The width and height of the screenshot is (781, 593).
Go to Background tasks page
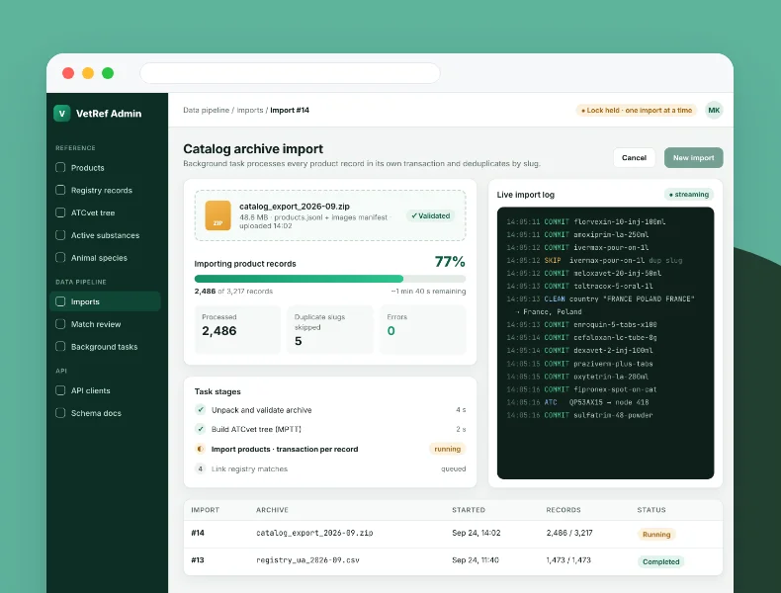[105, 347]
